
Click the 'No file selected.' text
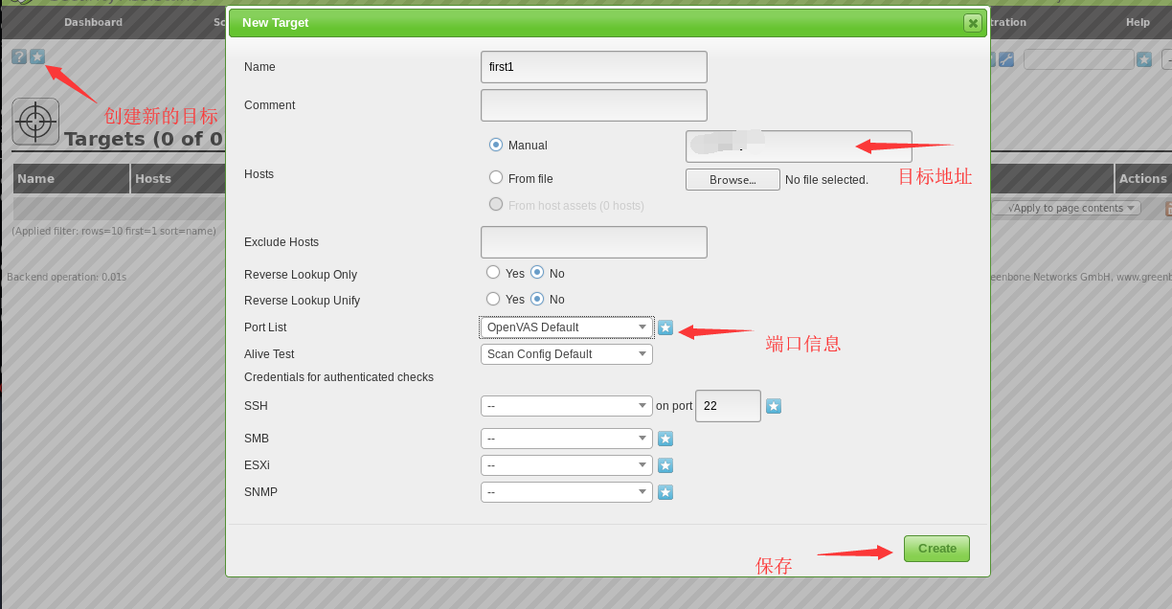tap(826, 180)
